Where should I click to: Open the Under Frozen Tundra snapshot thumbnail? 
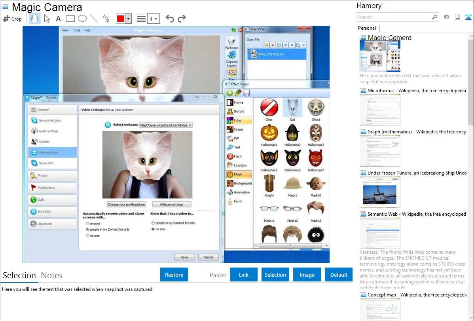pos(380,192)
